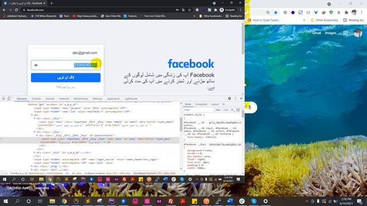Image resolution: width=367 pixels, height=206 pixels.
Task: Switch to the Sources tab in DevTools
Action: pyautogui.click(x=50, y=99)
